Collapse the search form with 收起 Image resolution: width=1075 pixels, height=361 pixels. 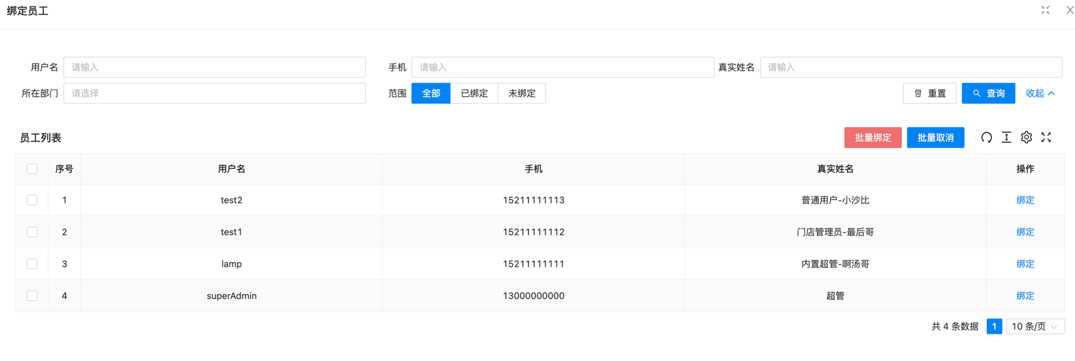pyautogui.click(x=1040, y=93)
